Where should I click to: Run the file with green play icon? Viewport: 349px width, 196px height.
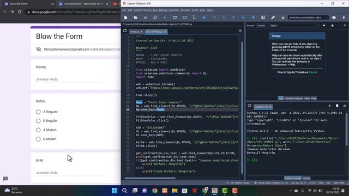point(165,17)
